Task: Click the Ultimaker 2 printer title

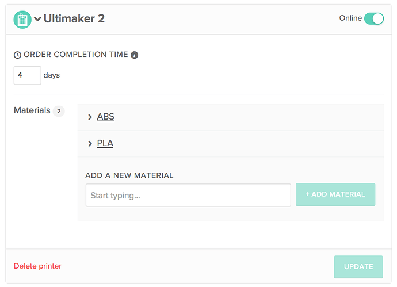Action: [74, 18]
